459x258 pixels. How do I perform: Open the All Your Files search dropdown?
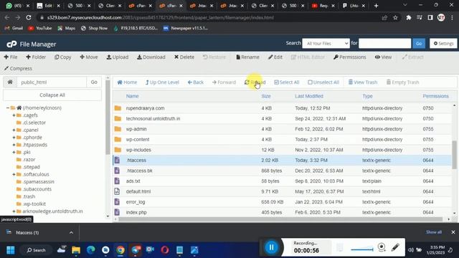326,44
